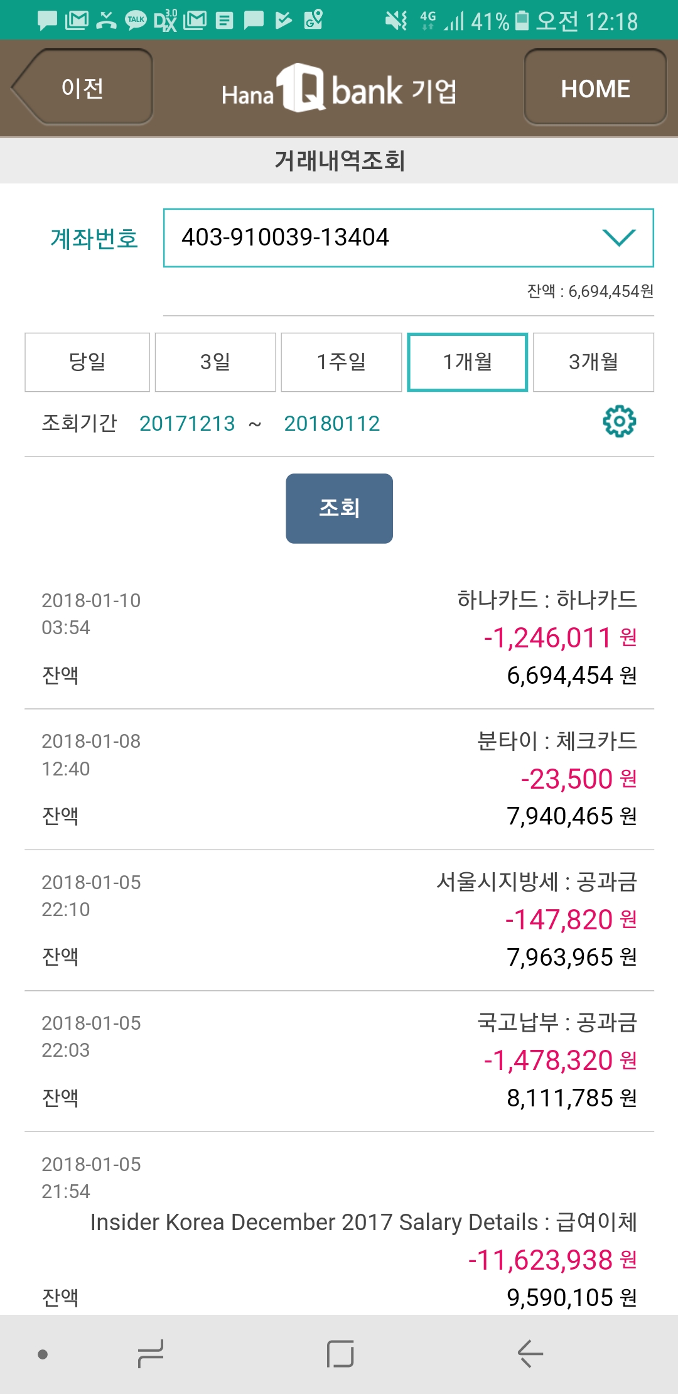The image size is (678, 1394).
Task: Select the 3개월 period option
Action: (593, 362)
